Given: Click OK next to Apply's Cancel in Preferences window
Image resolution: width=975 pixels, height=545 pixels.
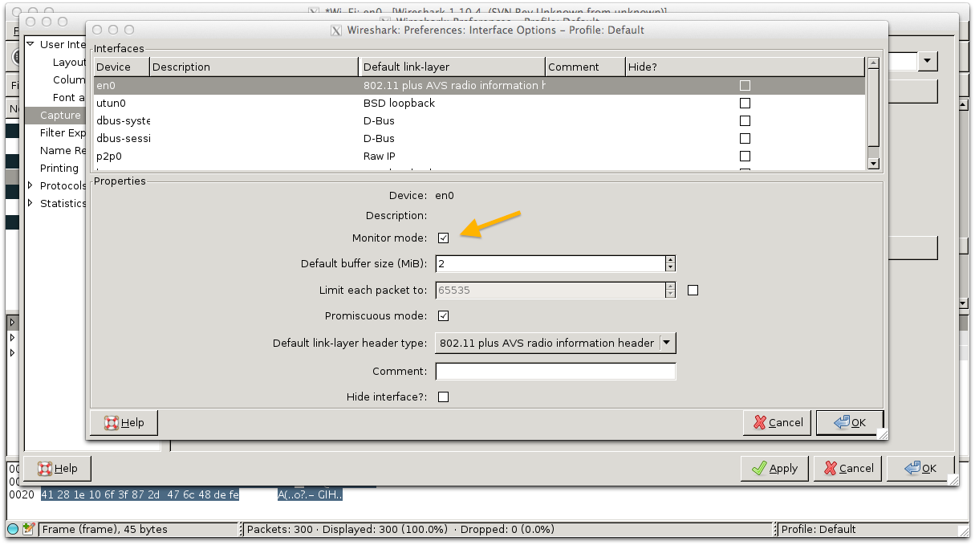Looking at the screenshot, I should pos(920,468).
